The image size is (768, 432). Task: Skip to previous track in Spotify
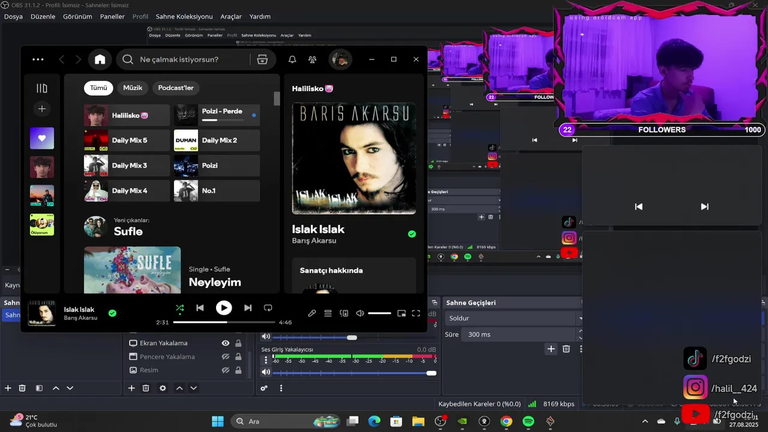[x=200, y=308]
